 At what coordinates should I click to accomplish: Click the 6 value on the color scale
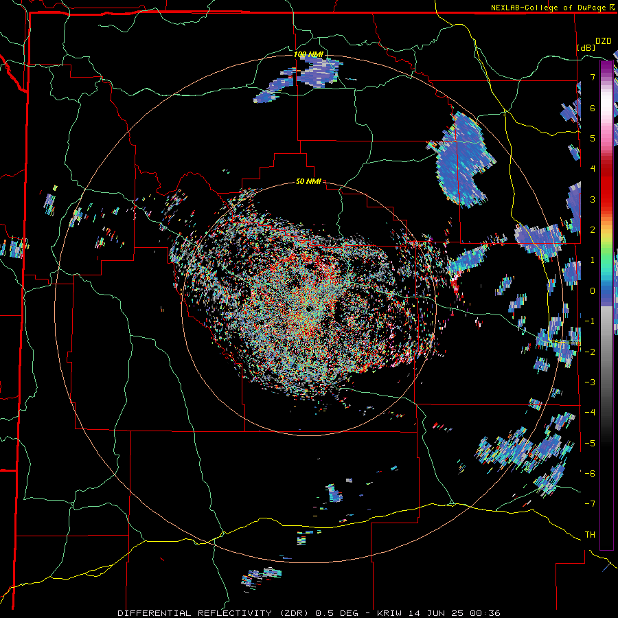pos(593,108)
